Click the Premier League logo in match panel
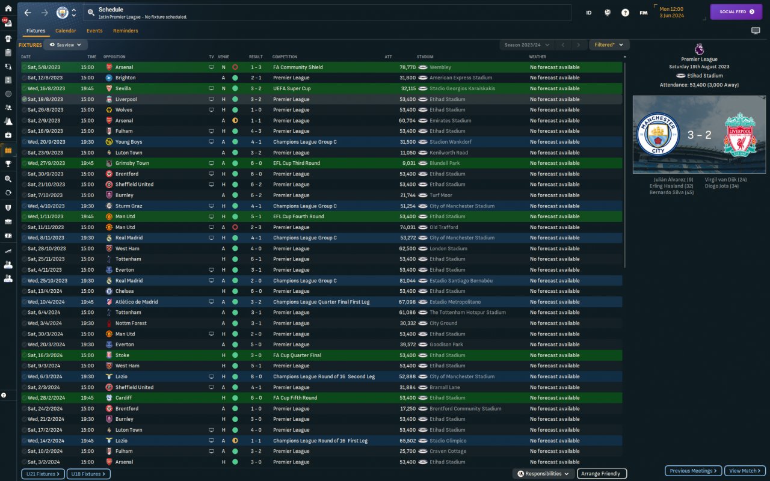 (x=699, y=49)
